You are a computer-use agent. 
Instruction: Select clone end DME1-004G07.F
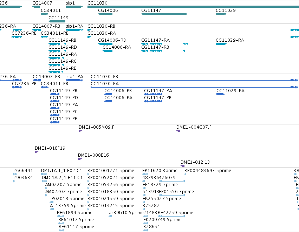[194, 127]
